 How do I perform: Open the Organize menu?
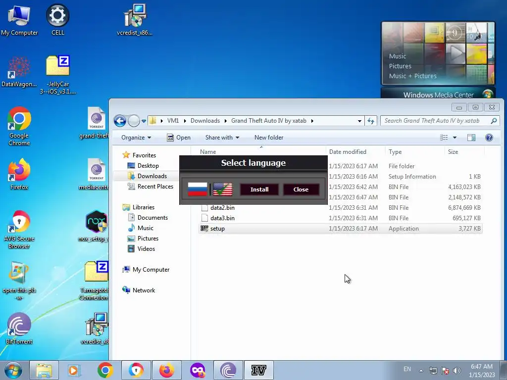pos(136,138)
